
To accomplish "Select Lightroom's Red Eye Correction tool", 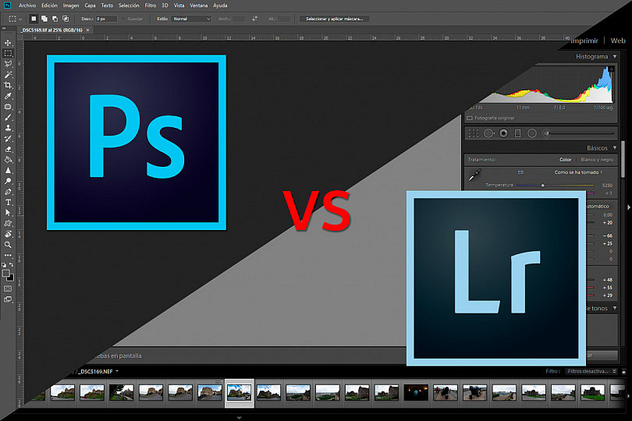I will (503, 133).
